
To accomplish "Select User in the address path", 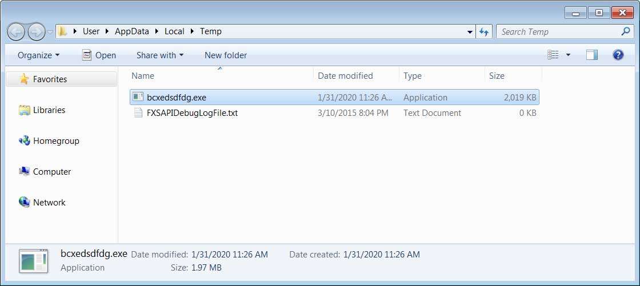I will [91, 31].
